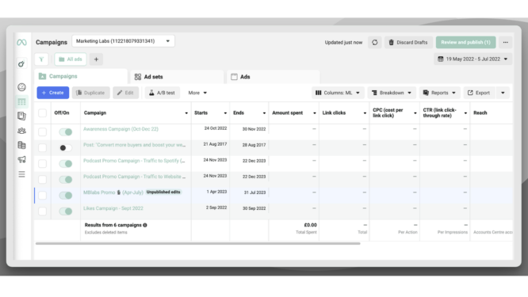Click the refresh icon next to Updated just now
The width and height of the screenshot is (528, 297).
[374, 43]
